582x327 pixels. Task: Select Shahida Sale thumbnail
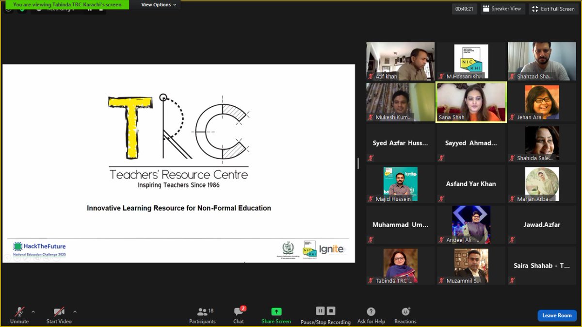(542, 143)
